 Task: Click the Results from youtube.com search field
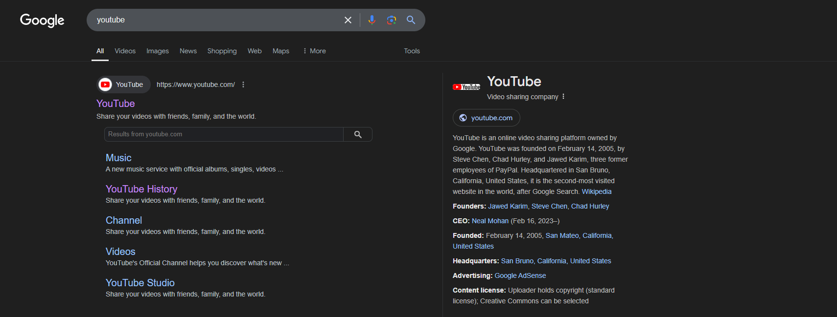point(224,134)
